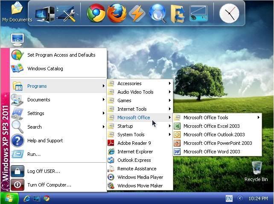This screenshot has height=204, width=274.
Task: Click Show Desktop quick launch icon
Action: (x=37, y=198)
